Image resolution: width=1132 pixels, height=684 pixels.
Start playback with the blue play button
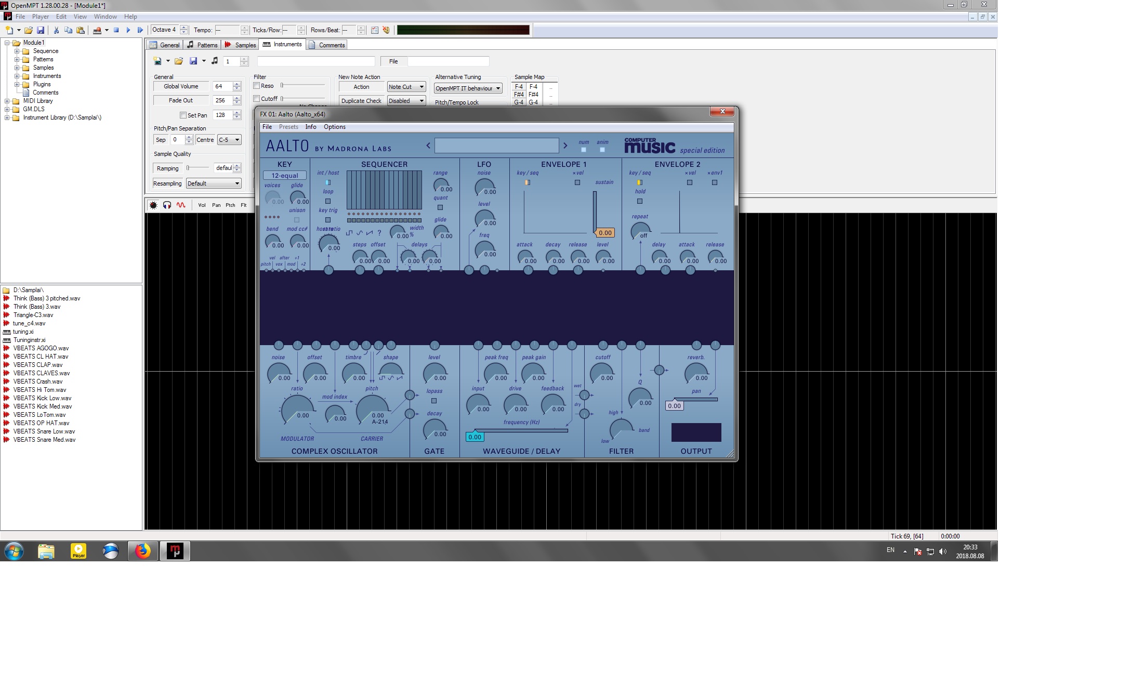click(x=128, y=30)
